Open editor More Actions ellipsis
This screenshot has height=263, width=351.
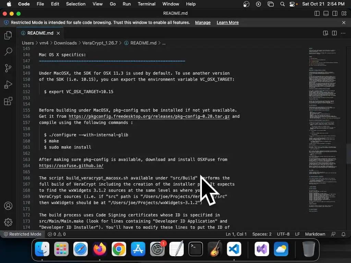pyautogui.click(x=343, y=33)
